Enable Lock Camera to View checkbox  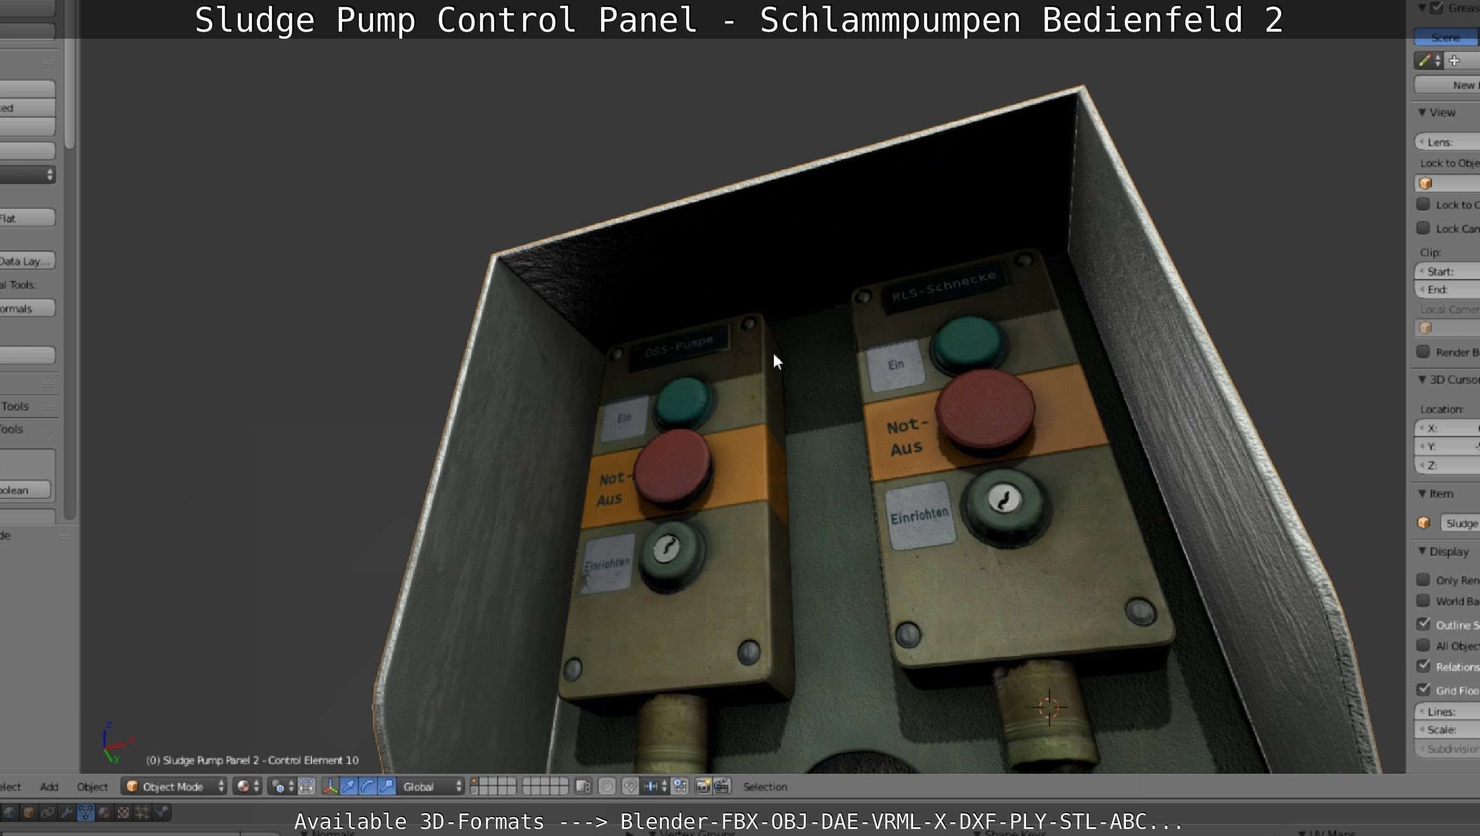pyautogui.click(x=1424, y=228)
